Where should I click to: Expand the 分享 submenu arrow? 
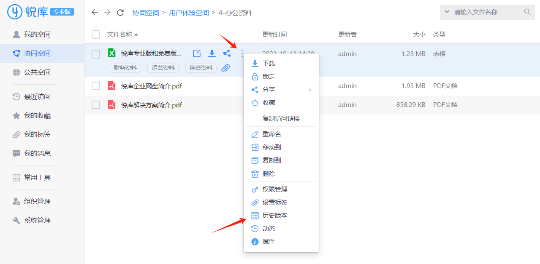[310, 90]
